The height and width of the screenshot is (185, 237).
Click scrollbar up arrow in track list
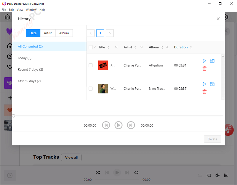click(223, 56)
